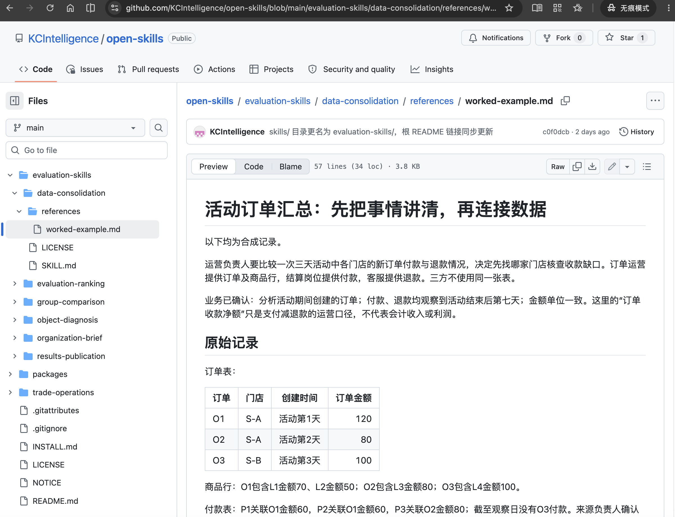675x517 pixels.
Task: Open browser three-dot menu
Action: click(669, 8)
